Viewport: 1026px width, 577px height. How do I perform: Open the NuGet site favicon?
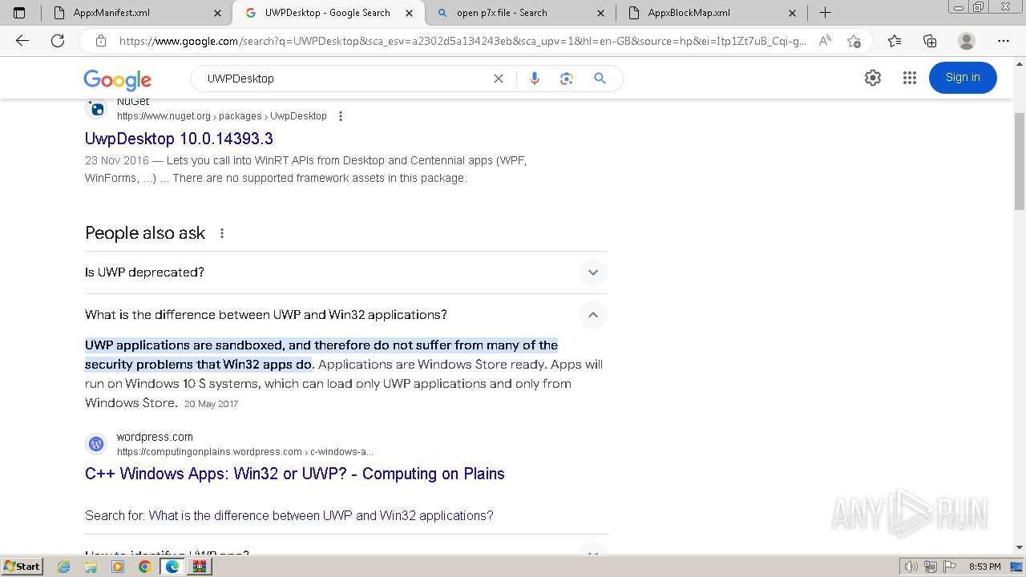click(x=96, y=108)
